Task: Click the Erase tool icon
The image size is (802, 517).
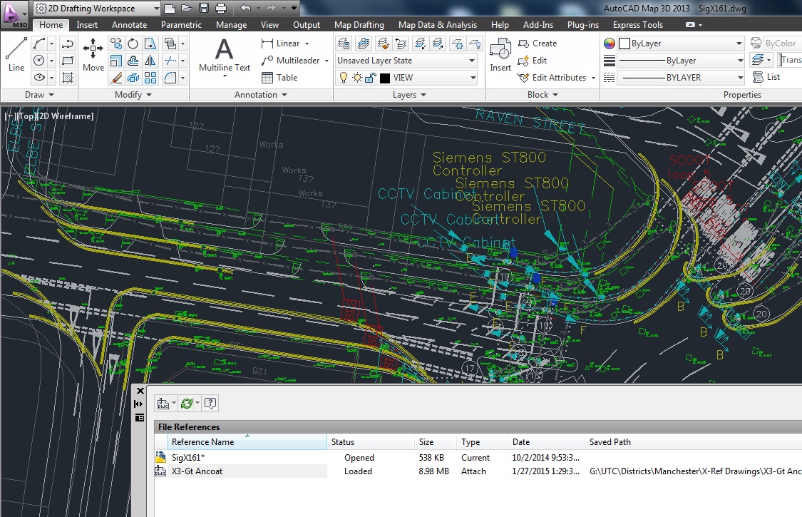Action: click(116, 78)
